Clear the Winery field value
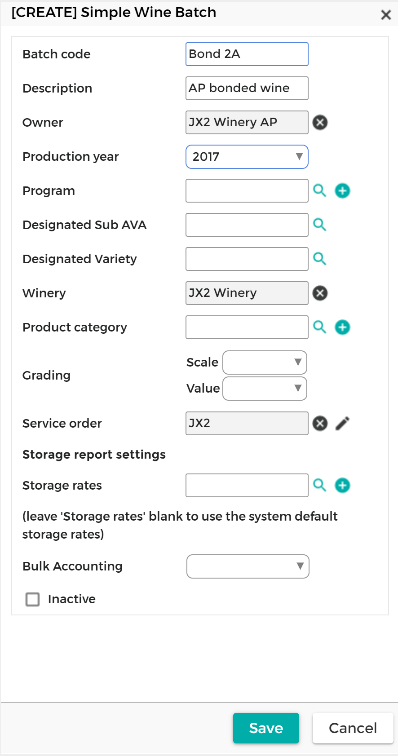The height and width of the screenshot is (756, 398). pos(320,293)
